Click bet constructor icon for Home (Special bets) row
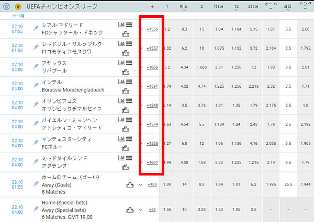The height and width of the screenshot is (222, 314). point(130,210)
